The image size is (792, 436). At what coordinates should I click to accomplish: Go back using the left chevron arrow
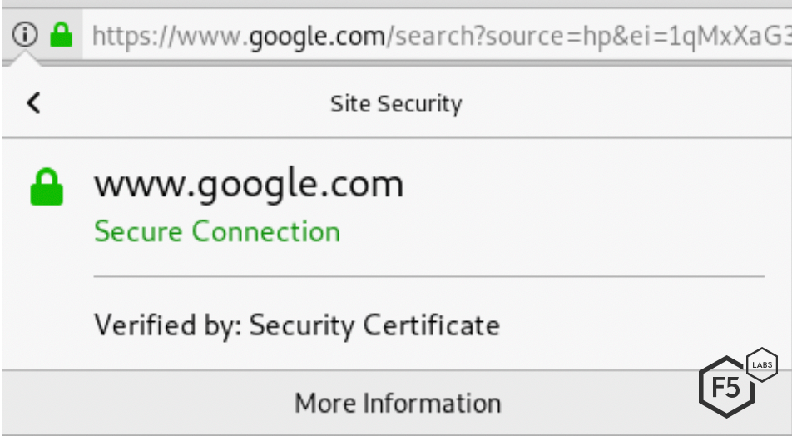tap(33, 103)
